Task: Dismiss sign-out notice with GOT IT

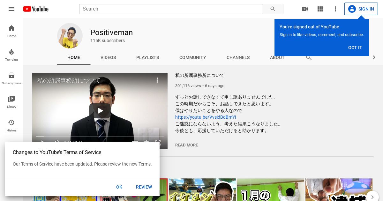Action: click(355, 48)
